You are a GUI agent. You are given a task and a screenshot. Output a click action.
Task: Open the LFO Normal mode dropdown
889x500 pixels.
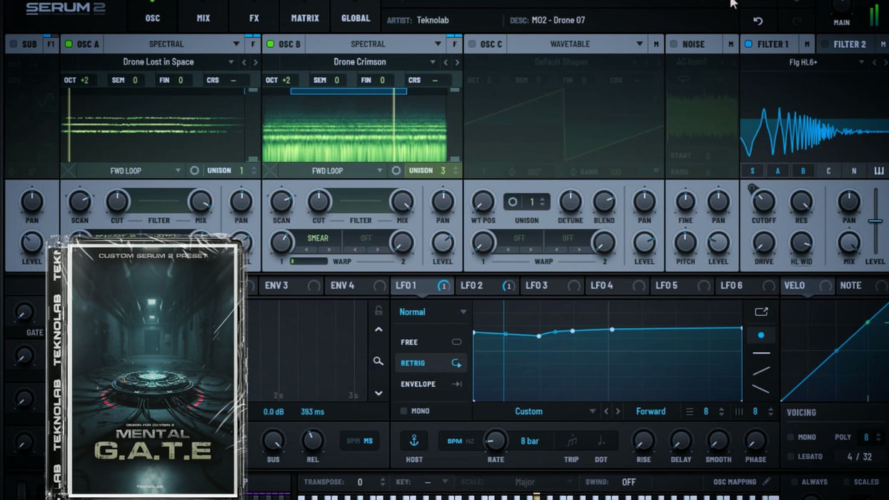click(x=433, y=312)
